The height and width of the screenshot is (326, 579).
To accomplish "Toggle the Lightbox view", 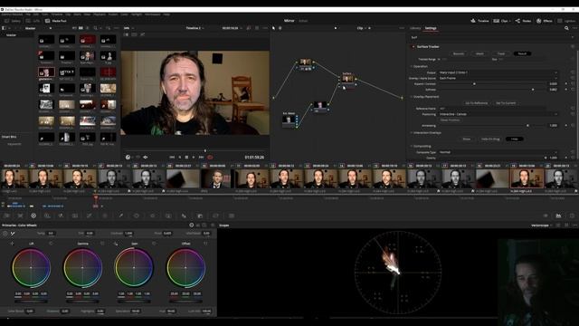I will [x=566, y=21].
